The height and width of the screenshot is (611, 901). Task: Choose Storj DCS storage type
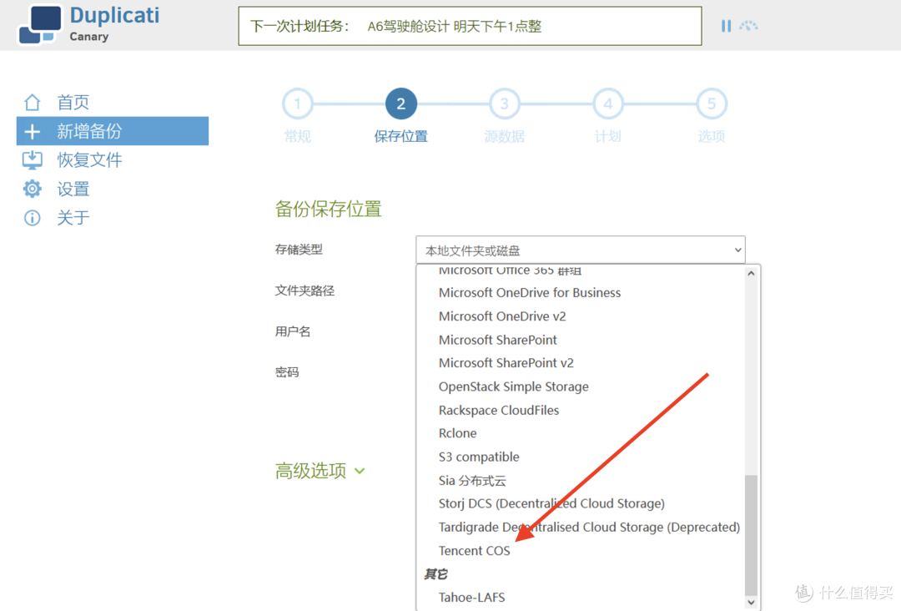click(x=551, y=503)
